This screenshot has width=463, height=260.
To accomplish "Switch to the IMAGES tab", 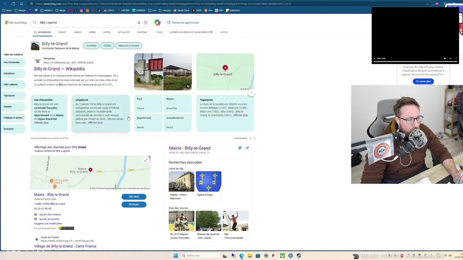I will (77, 32).
